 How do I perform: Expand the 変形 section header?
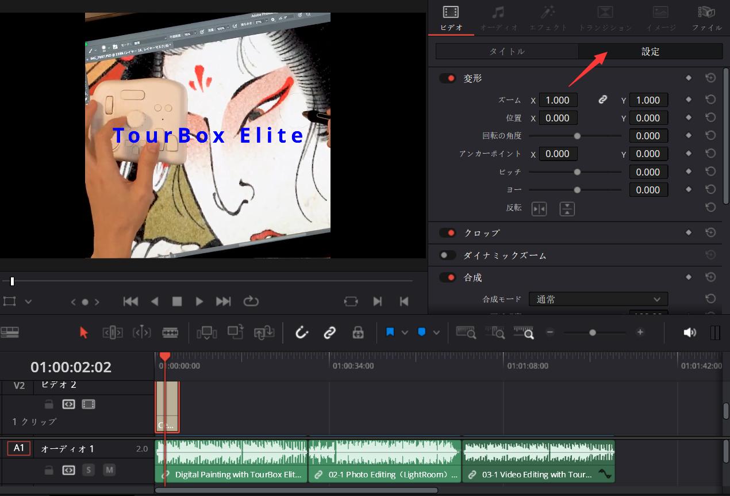point(473,78)
